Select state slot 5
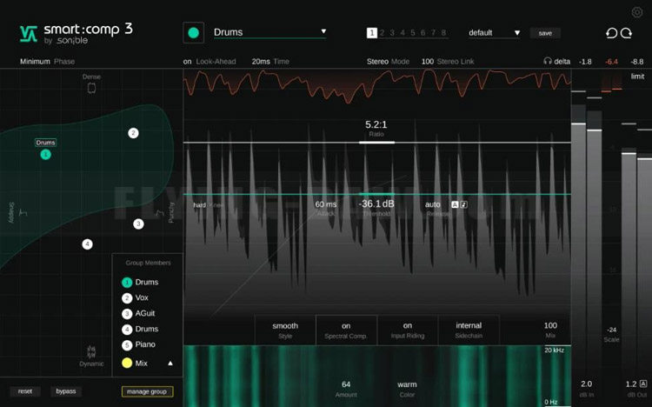The height and width of the screenshot is (407, 652). (x=412, y=32)
